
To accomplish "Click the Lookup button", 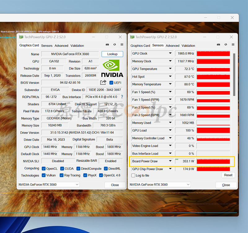I will point(112,54).
